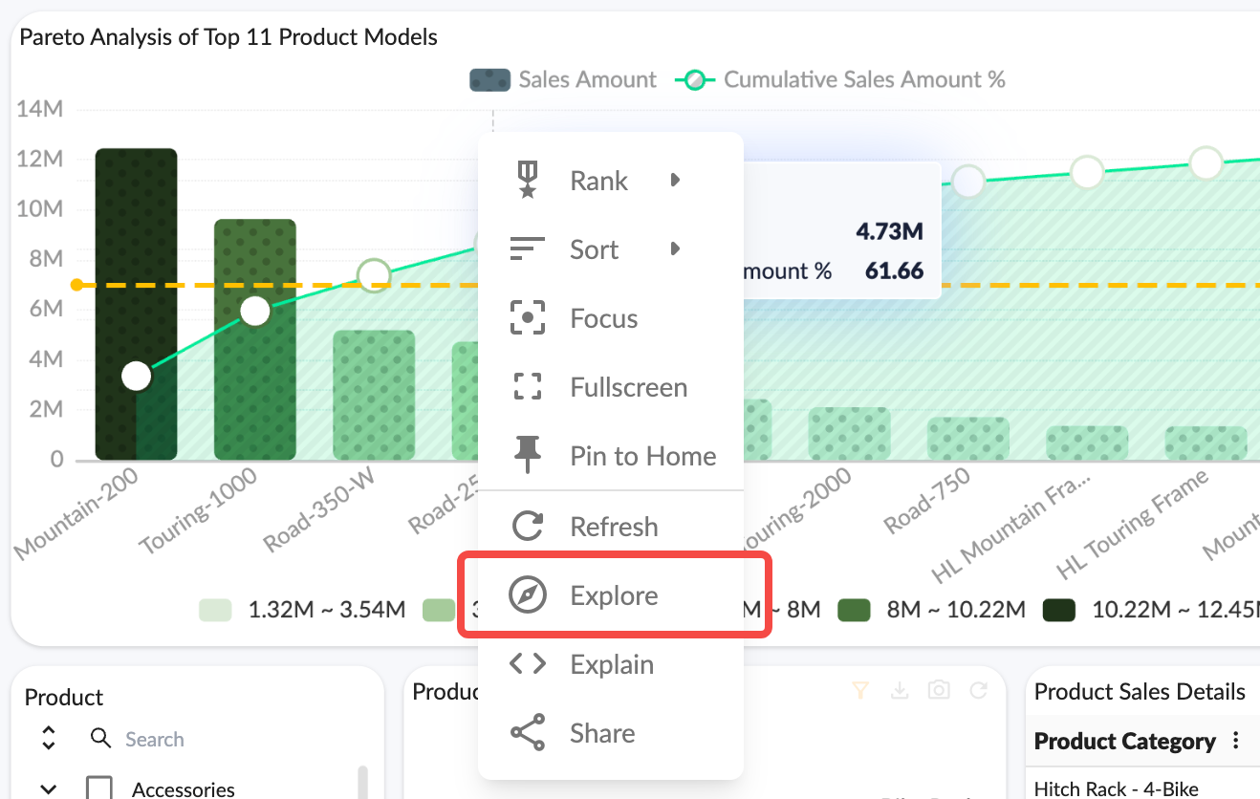Click the Pin to Home pushpin icon
Image resolution: width=1260 pixels, height=799 pixels.
pyautogui.click(x=527, y=456)
